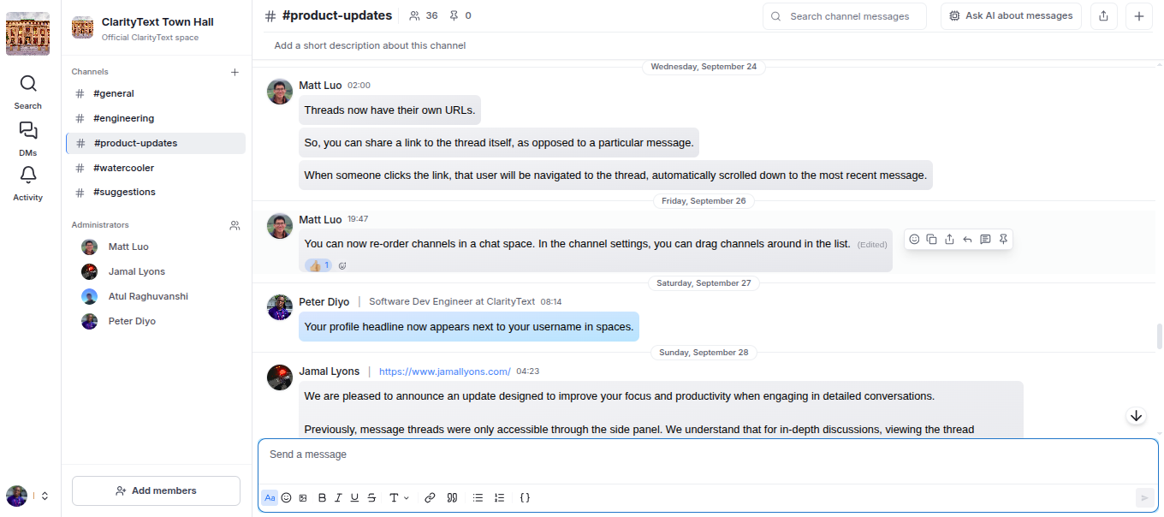The height and width of the screenshot is (517, 1164).
Task: Toggle the Aa formatting bar
Action: click(x=270, y=497)
